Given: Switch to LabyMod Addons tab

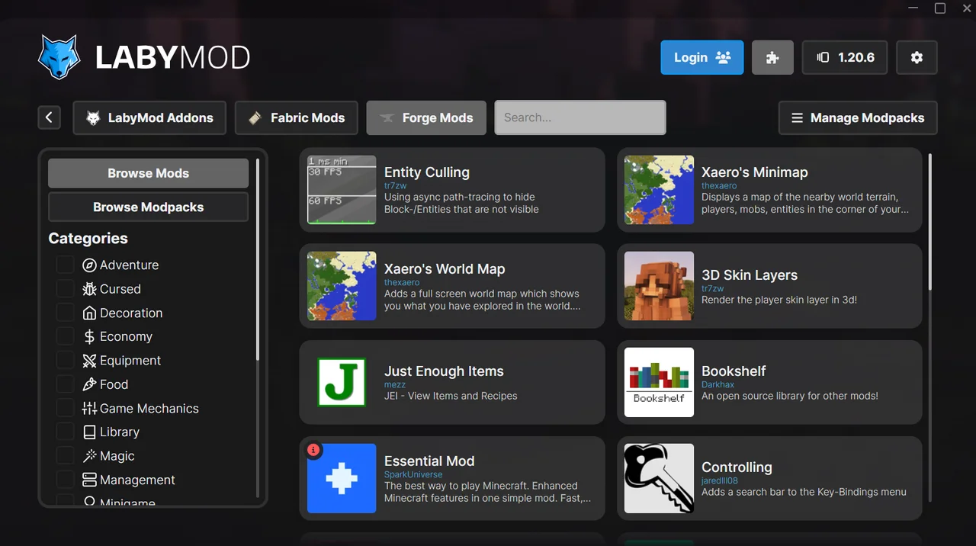Looking at the screenshot, I should click(149, 117).
